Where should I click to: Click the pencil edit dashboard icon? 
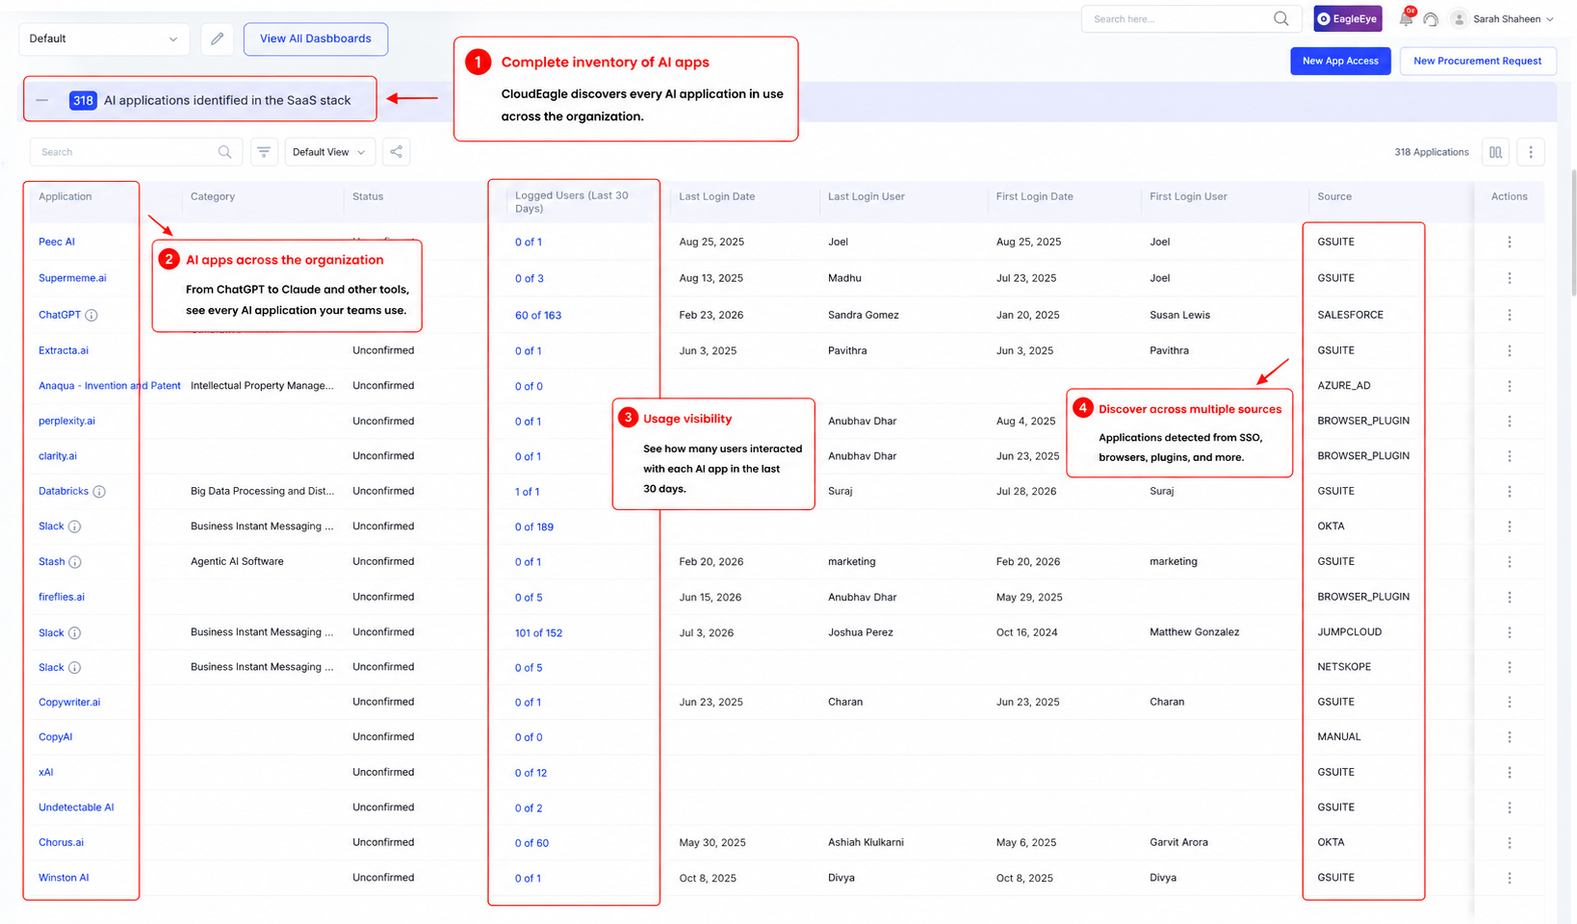218,38
